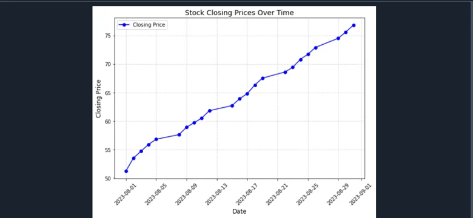This screenshot has height=218, width=473.
Task: Click the 2023-08-21 x-axis tick label
Action: (x=277, y=194)
